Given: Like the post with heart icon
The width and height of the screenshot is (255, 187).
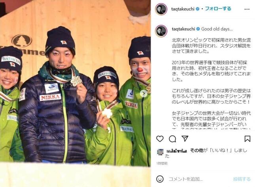Looking at the screenshot, I should point(160,139).
